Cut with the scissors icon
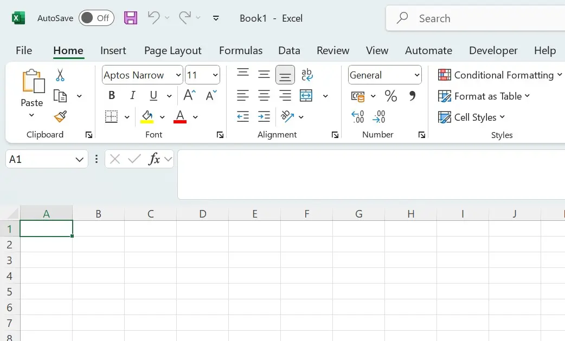Screen dimensions: 565x341 click(60, 75)
